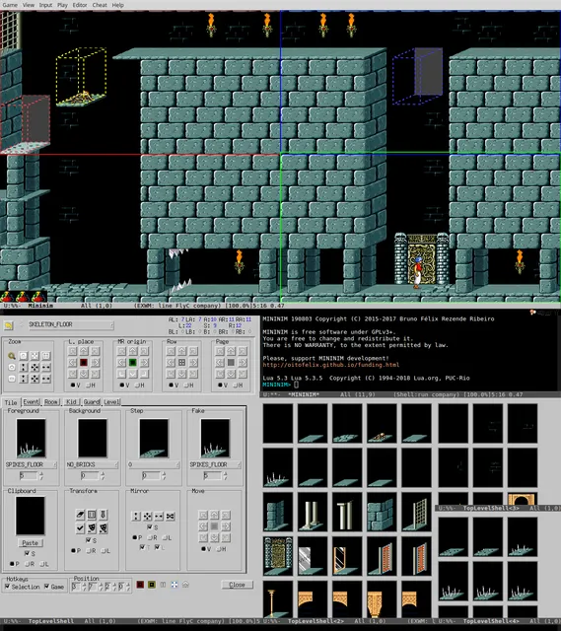Click the blue cross icon near Close
Screen dimensions: 561x631
[175, 585]
